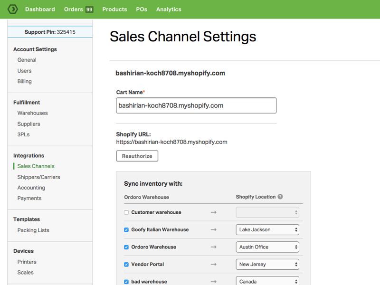Navigate to Shippers/Carriers in sidebar
This screenshot has width=380, height=285.
point(38,177)
